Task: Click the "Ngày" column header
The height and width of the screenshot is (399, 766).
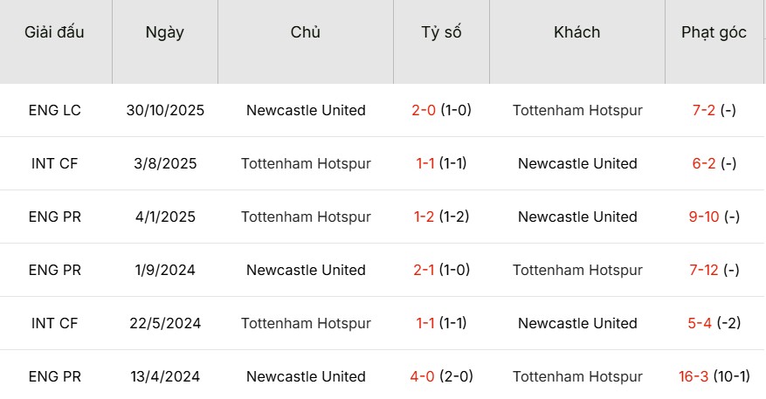Action: point(165,33)
